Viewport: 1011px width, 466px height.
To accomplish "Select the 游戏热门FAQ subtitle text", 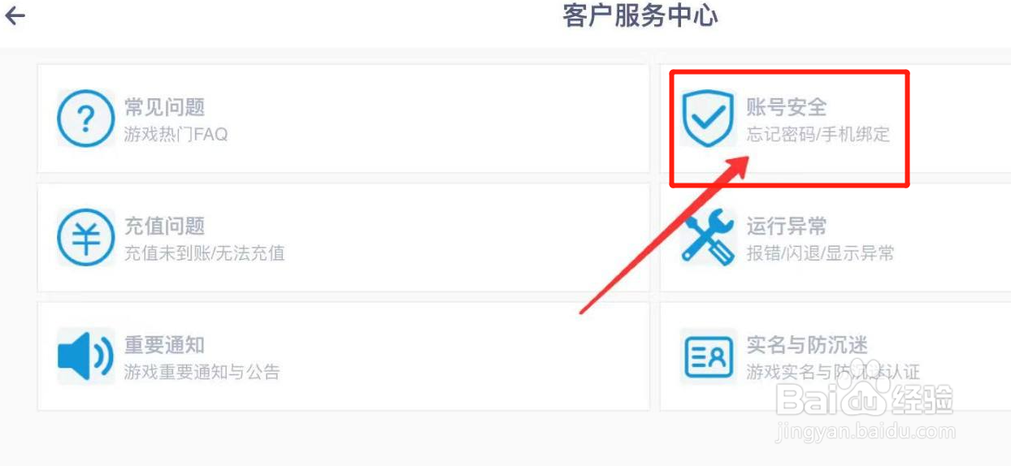I will 176,135.
